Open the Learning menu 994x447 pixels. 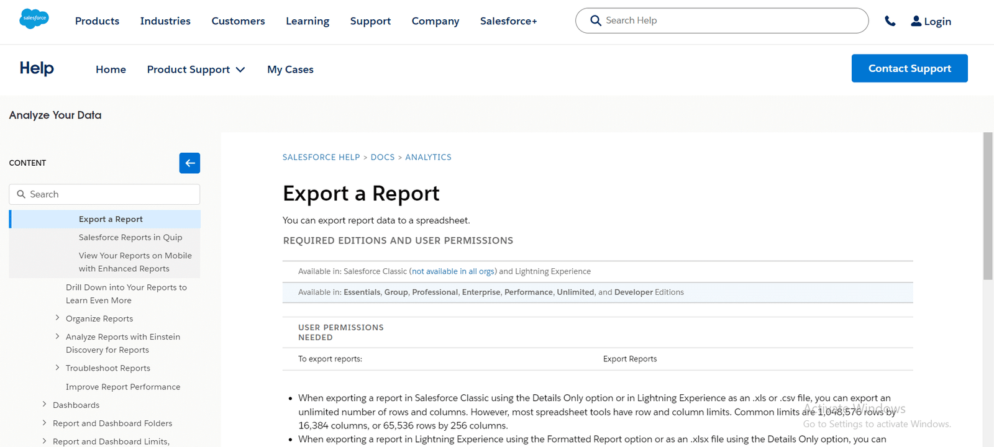pos(308,21)
